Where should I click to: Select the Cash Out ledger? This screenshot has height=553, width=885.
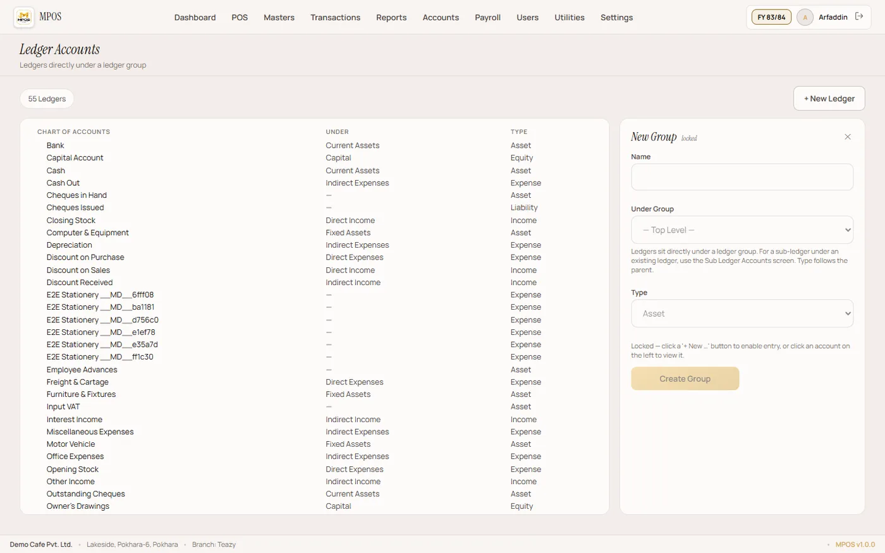[x=314, y=183]
